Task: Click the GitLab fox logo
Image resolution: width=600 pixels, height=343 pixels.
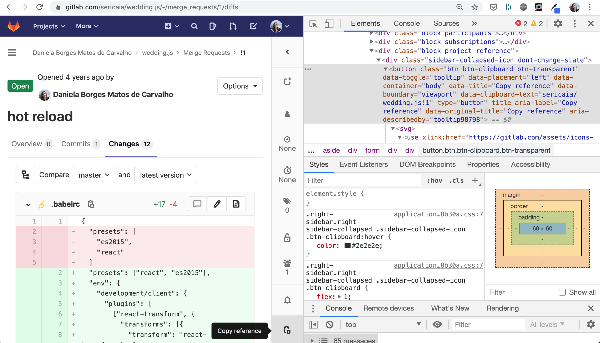Action: [13, 26]
